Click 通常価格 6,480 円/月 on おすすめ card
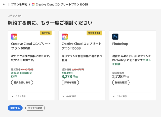The width and height of the screenshot is (161, 117). point(22,69)
